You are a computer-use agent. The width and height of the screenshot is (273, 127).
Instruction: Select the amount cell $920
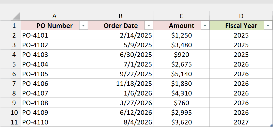tap(181, 55)
